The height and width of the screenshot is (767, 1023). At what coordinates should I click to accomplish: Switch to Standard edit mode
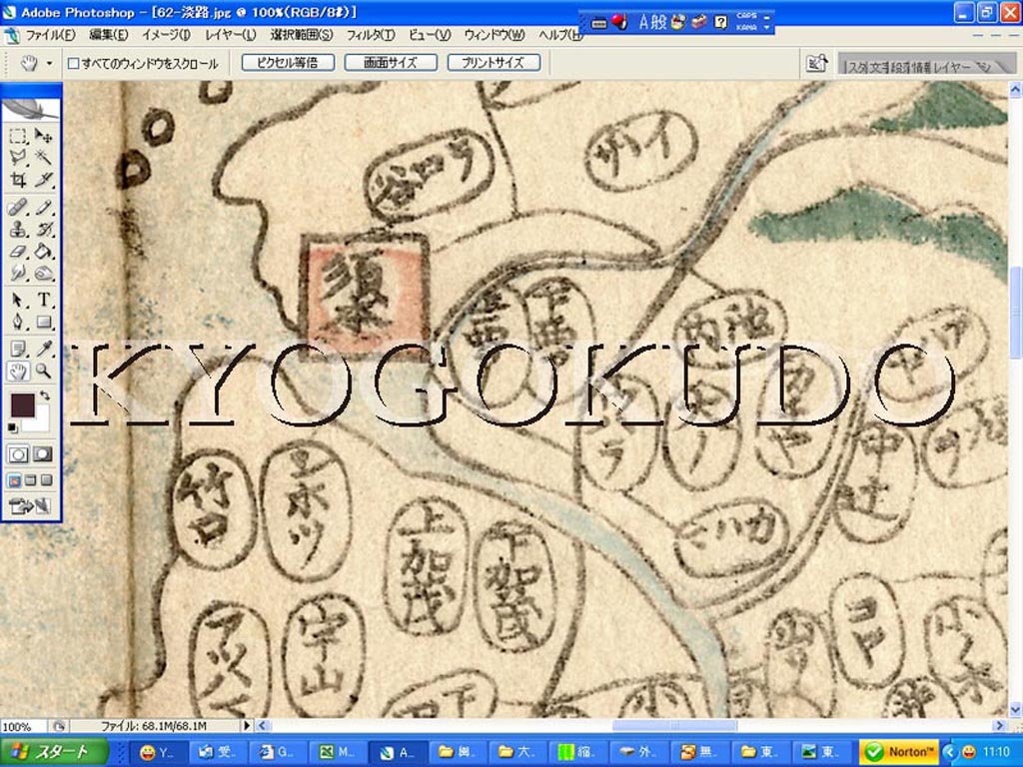[18, 454]
